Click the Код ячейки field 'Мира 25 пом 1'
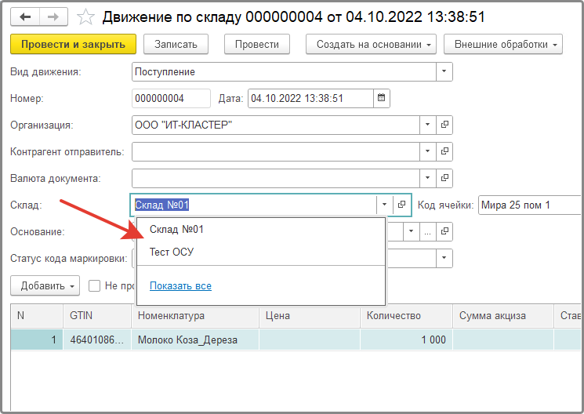 tap(530, 205)
